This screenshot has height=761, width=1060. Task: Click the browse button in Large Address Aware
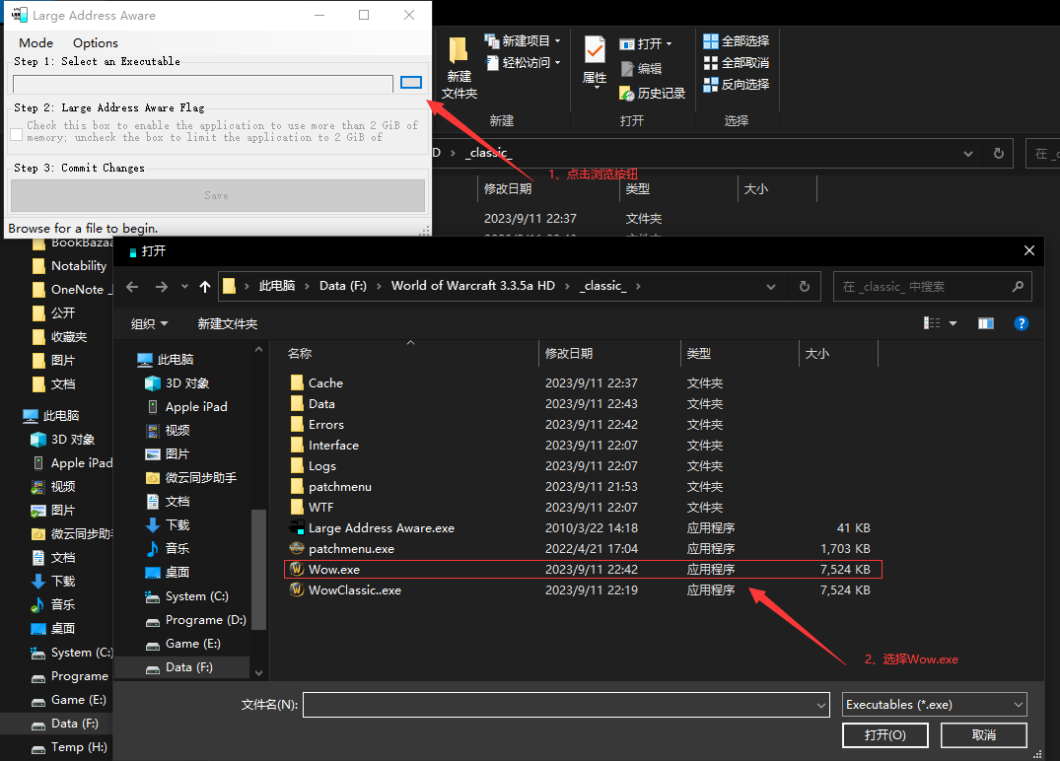pos(411,83)
